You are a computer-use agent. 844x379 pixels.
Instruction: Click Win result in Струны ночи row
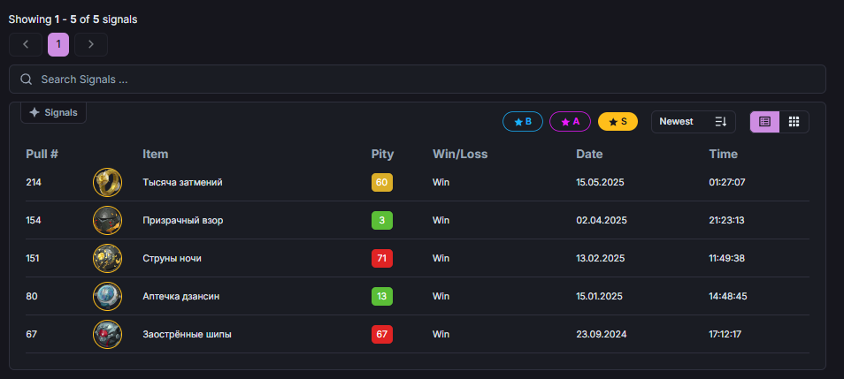441,258
